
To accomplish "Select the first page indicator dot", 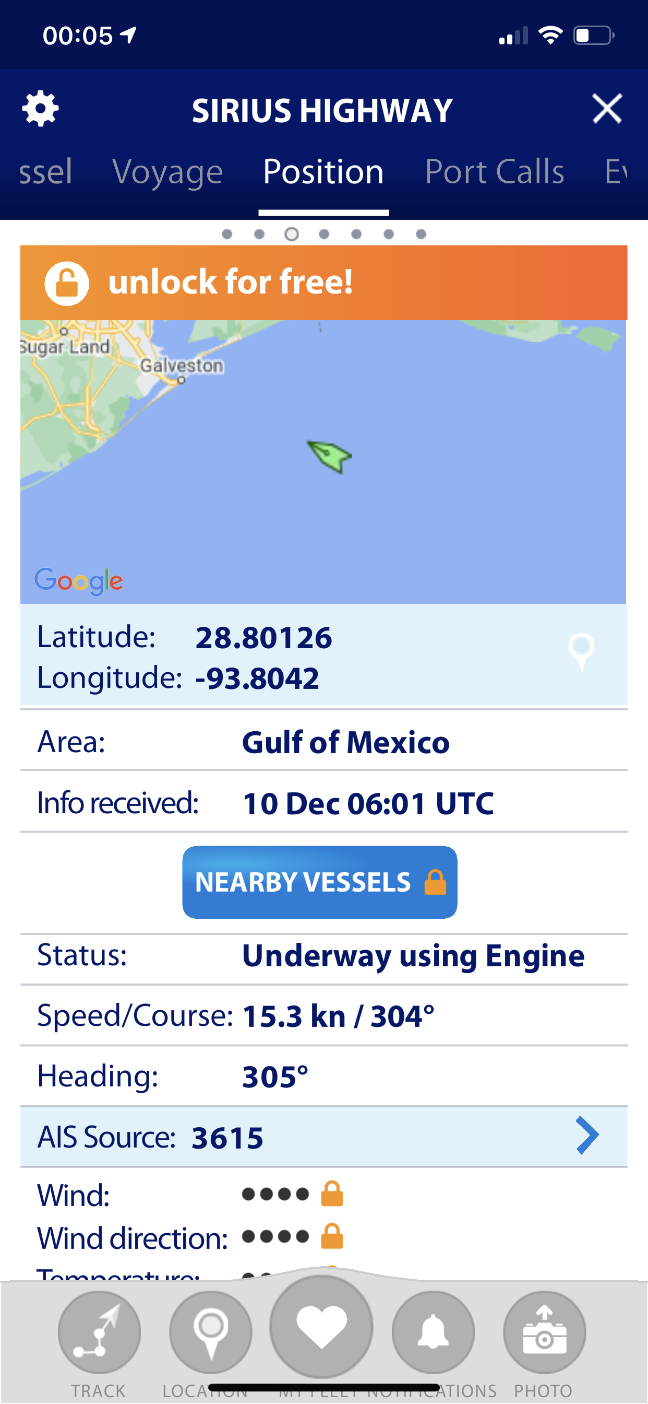I will tap(227, 234).
